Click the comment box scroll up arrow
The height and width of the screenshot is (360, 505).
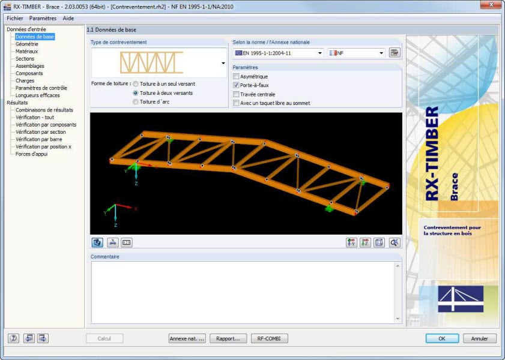pyautogui.click(x=398, y=266)
